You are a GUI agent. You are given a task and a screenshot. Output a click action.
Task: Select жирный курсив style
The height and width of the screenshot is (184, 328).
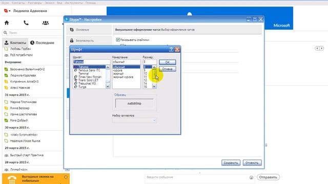pos(127,77)
